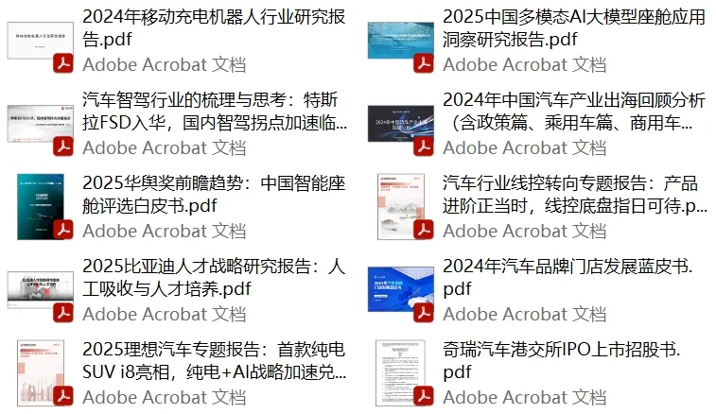Screen dimensions: 716x414
Task: Click the PDF icon of 汽车智驾行业的梳理与思考 file
Action: (x=63, y=147)
